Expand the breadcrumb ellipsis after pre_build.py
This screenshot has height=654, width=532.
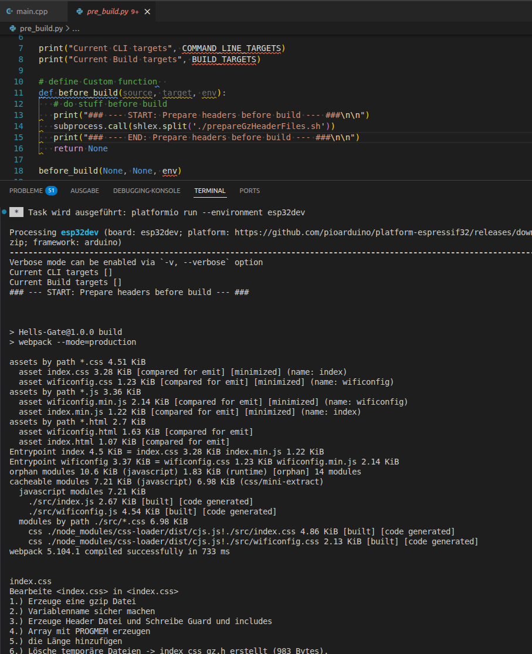[76, 28]
